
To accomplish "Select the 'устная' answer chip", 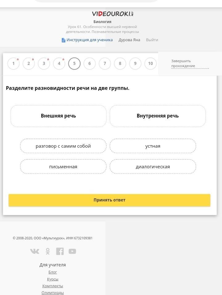I will pyautogui.click(x=153, y=146).
